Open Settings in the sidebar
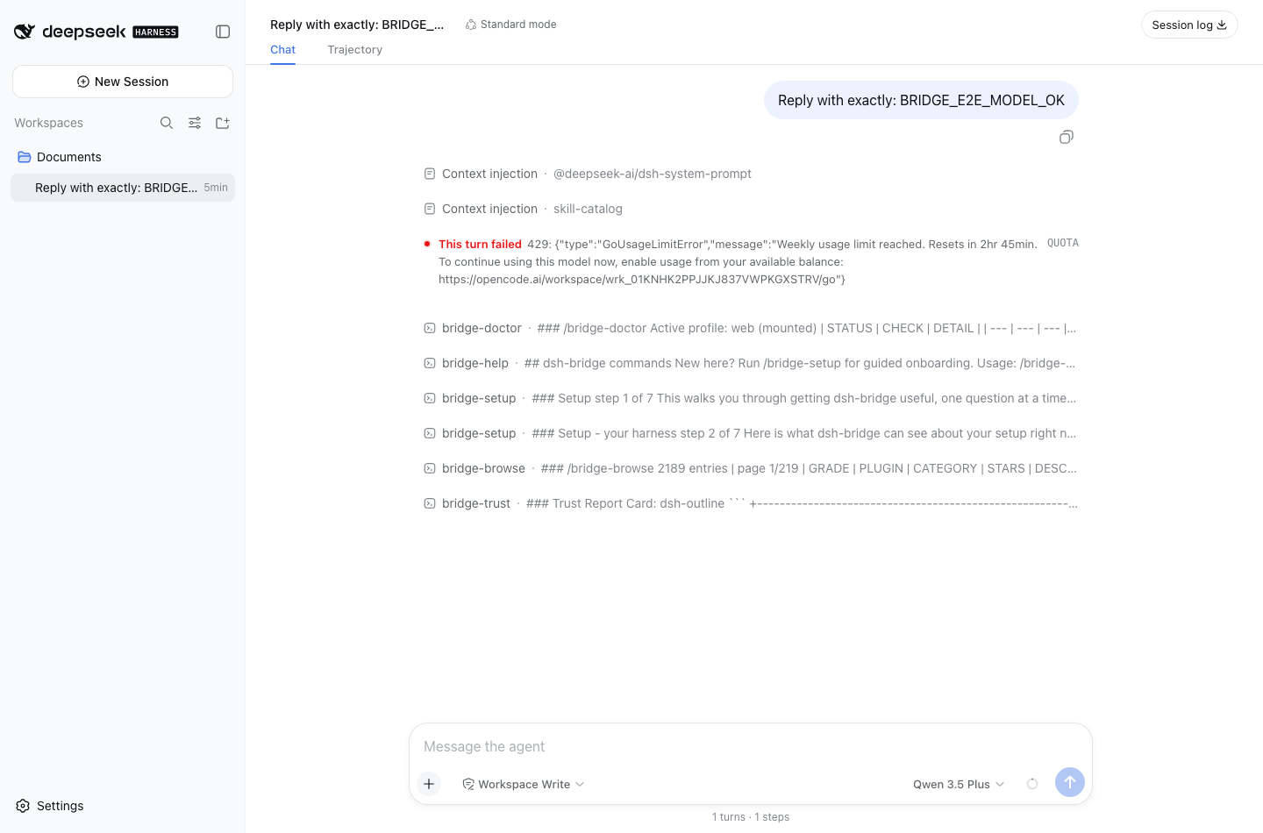 (x=50, y=806)
